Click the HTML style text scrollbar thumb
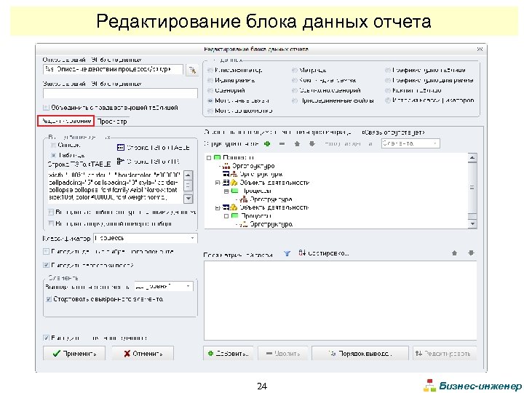Screen dimensions: 524x393 pos(188,185)
